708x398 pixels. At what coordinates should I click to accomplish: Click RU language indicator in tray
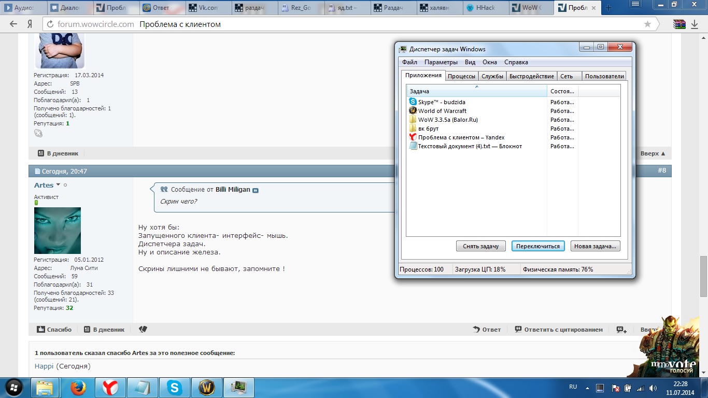[x=573, y=387]
